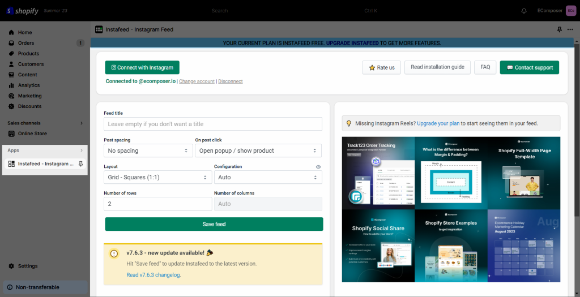Image resolution: width=580 pixels, height=297 pixels.
Task: Open the three-dot menu in app header
Action: 570,29
